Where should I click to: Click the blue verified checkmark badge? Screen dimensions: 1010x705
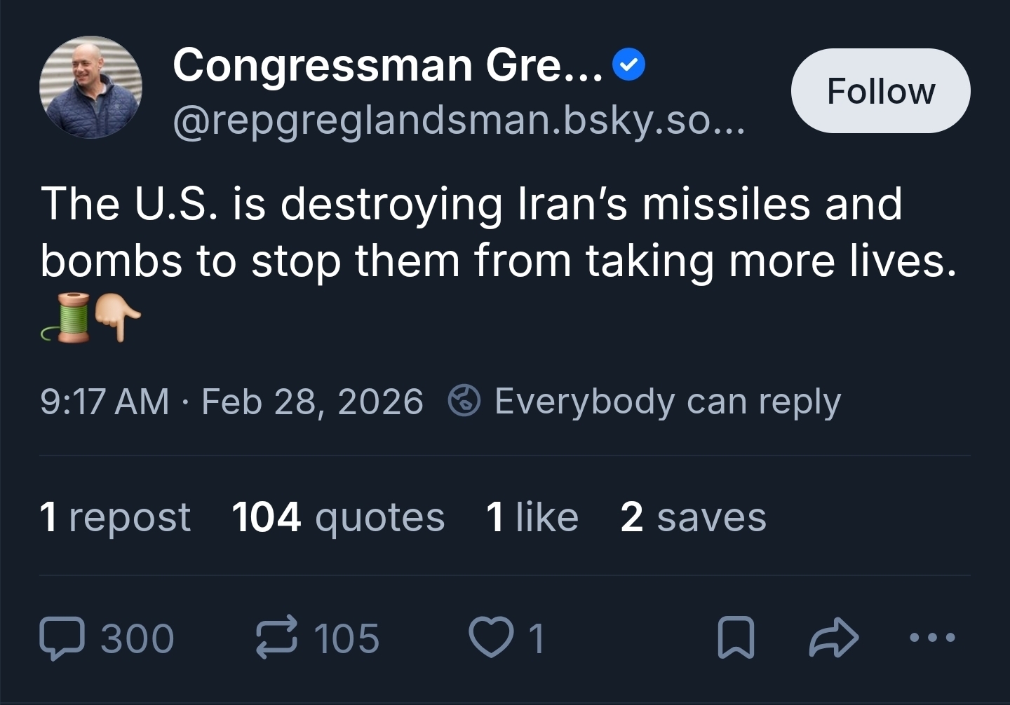coord(629,66)
